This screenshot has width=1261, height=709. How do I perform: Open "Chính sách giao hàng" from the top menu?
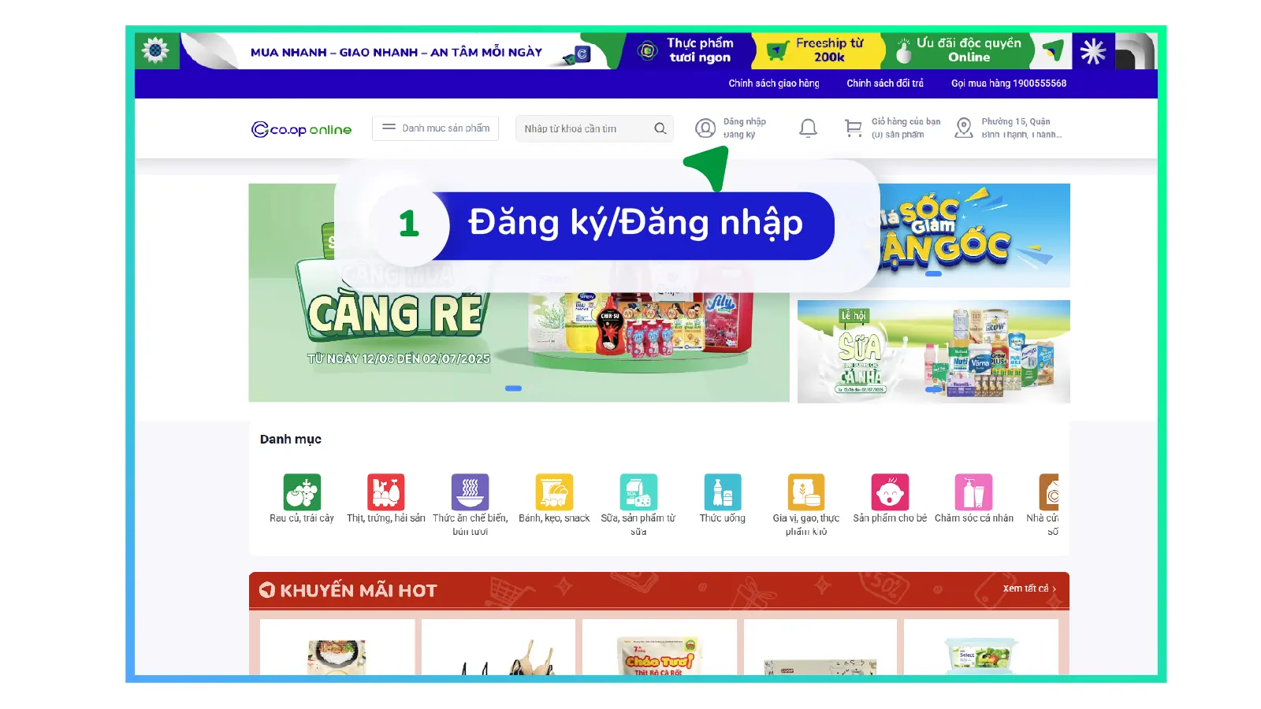point(773,83)
